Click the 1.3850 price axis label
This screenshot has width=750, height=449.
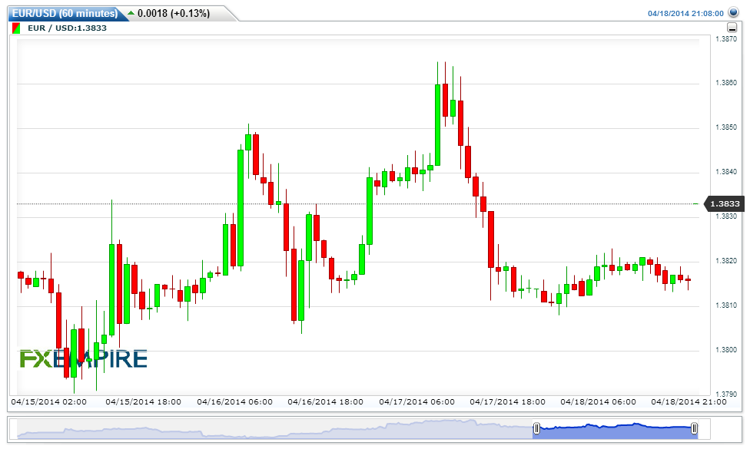(726, 127)
